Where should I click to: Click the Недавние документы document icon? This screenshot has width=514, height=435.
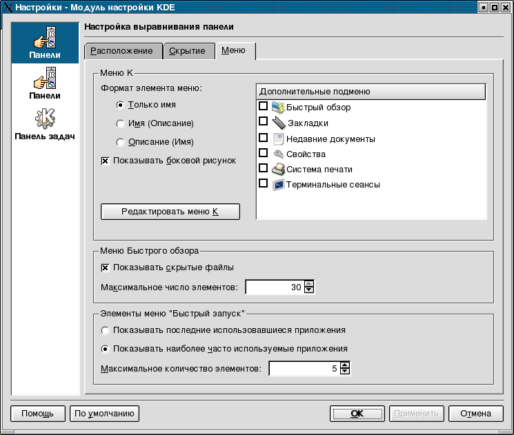[278, 139]
